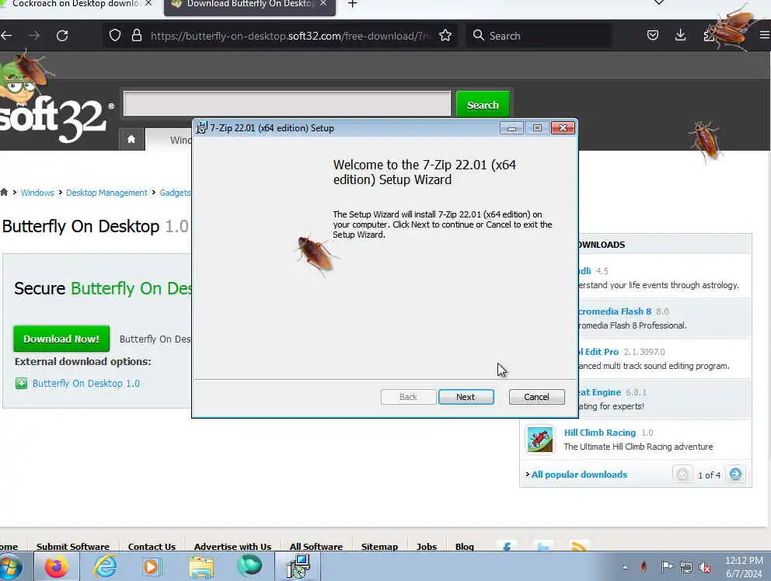
Task: Open the Firefox hamburger menu
Action: [765, 35]
